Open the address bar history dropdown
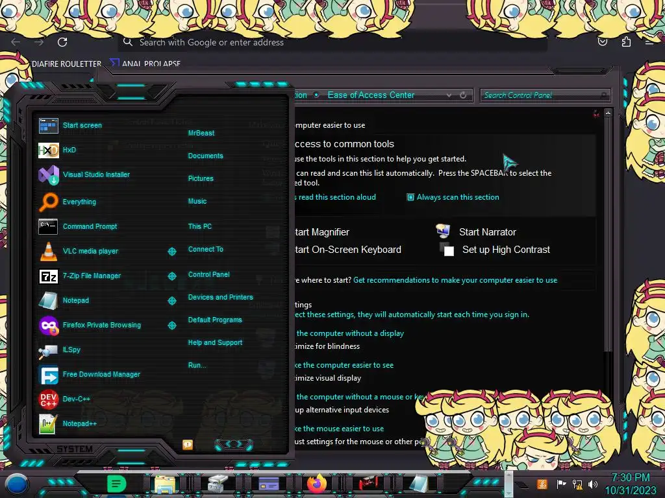The height and width of the screenshot is (498, 665). 449,95
